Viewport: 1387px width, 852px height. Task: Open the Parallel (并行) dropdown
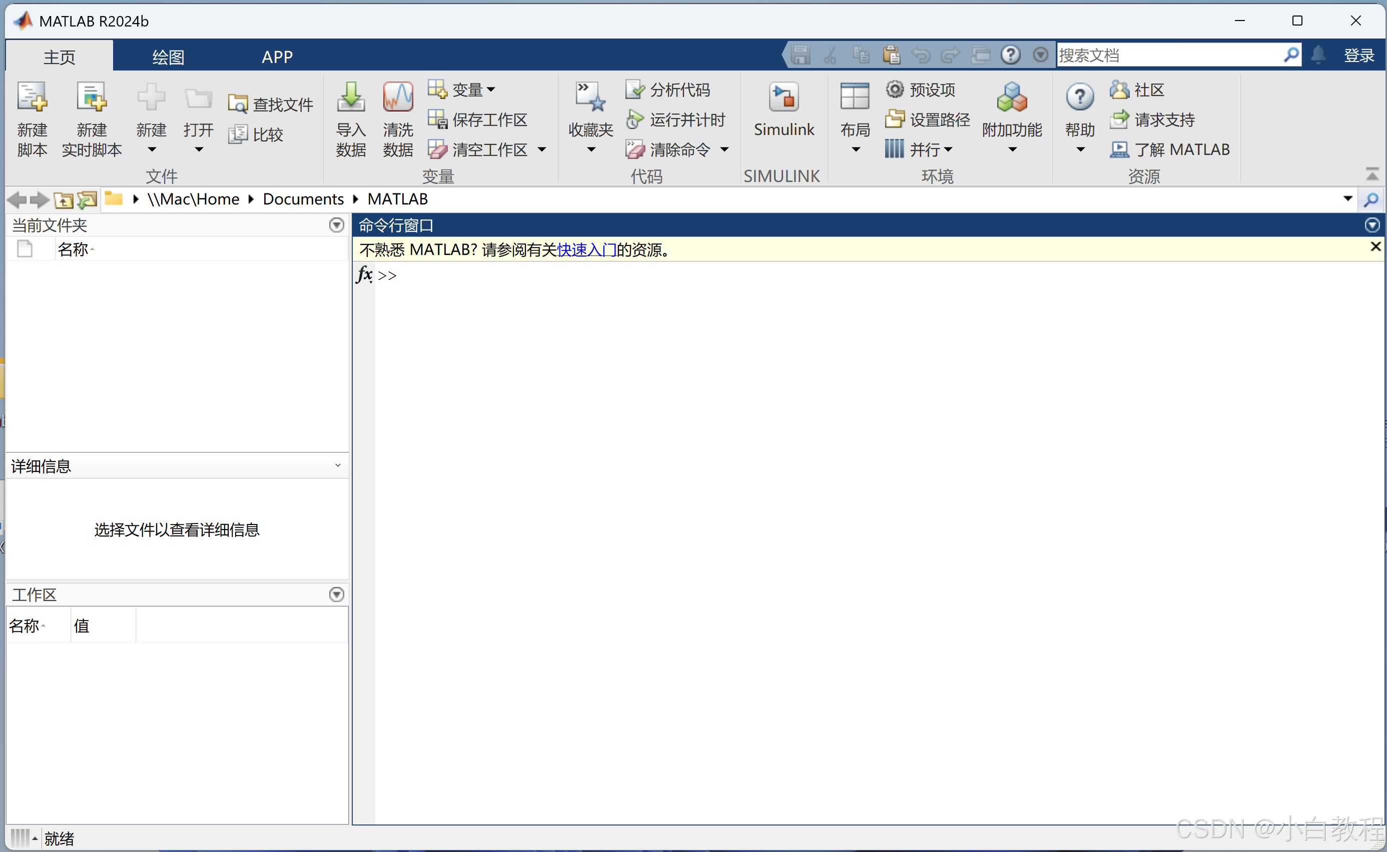click(x=948, y=149)
